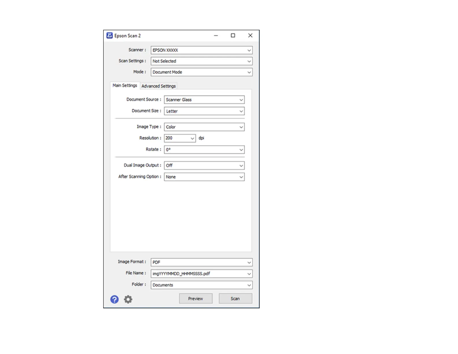Expand the Scan Settings dropdown
The image size is (458, 354).
point(202,61)
